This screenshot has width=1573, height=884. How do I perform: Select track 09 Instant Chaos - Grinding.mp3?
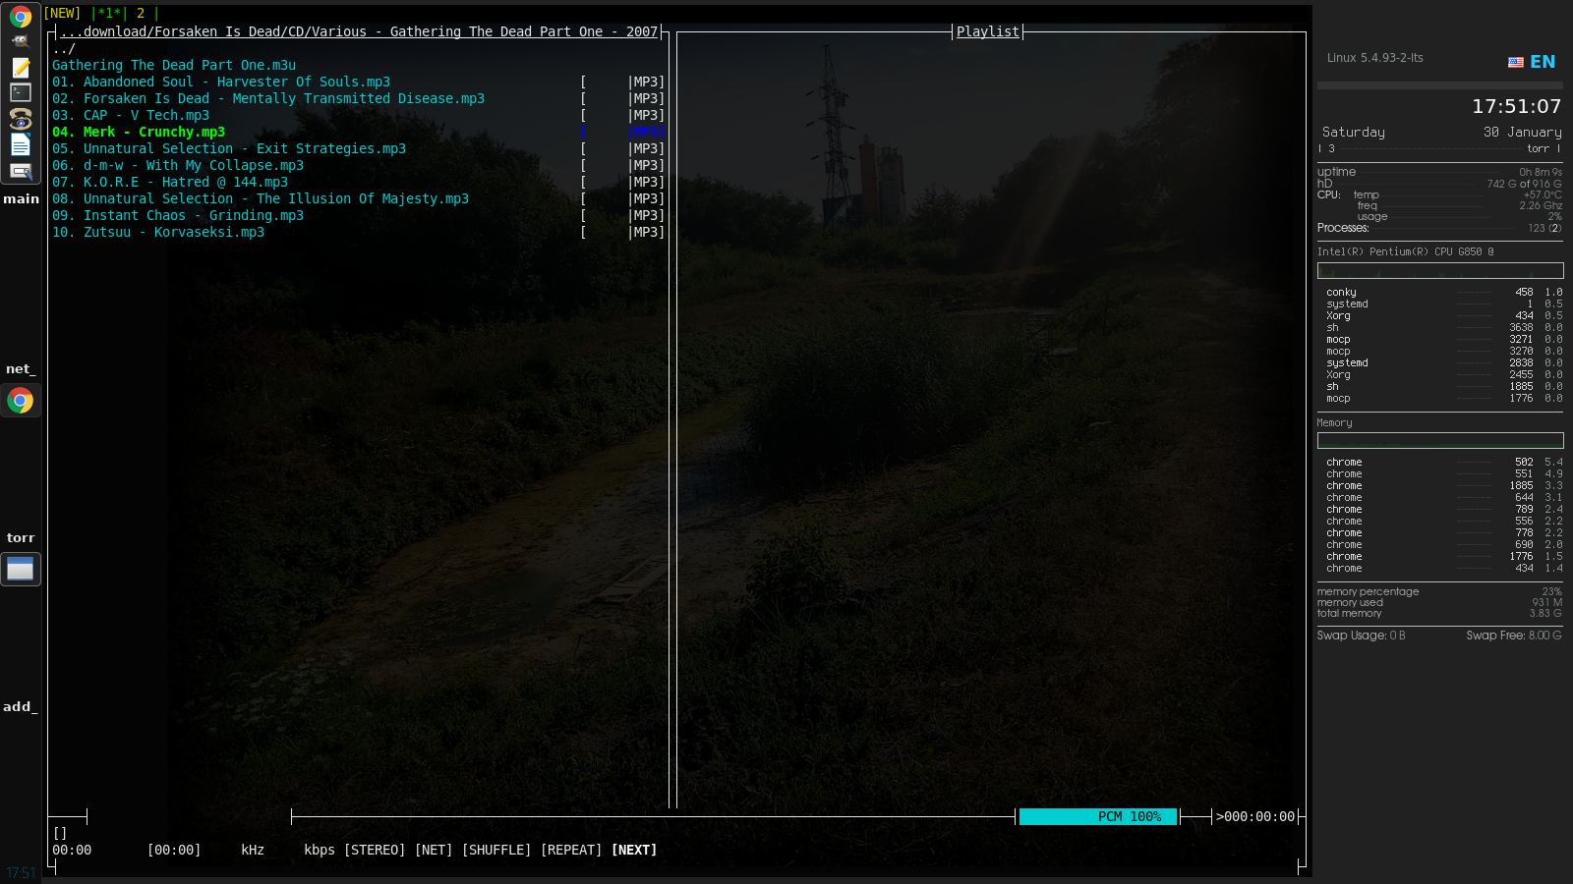coord(178,216)
